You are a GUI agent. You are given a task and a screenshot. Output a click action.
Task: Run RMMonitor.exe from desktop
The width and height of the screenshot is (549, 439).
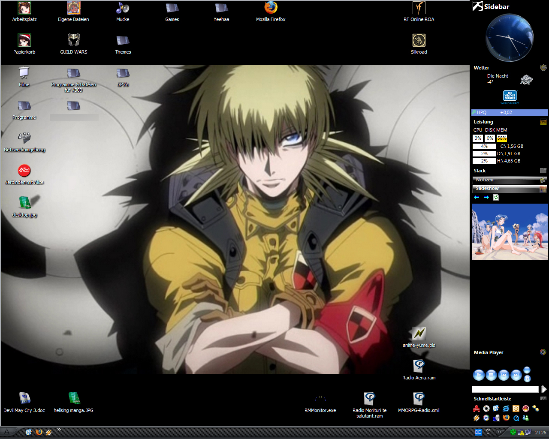pyautogui.click(x=320, y=403)
